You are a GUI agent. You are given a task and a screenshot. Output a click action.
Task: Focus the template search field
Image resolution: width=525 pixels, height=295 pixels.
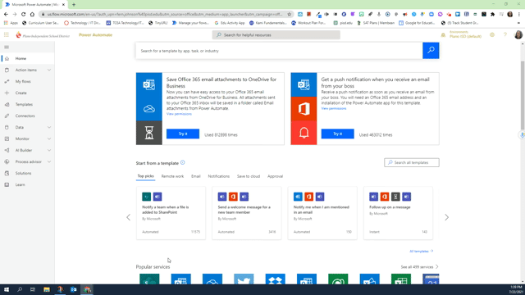click(279, 51)
